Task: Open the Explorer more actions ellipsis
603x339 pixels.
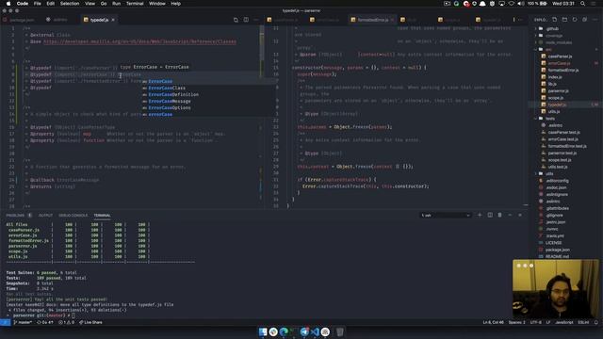Action: tap(595, 20)
